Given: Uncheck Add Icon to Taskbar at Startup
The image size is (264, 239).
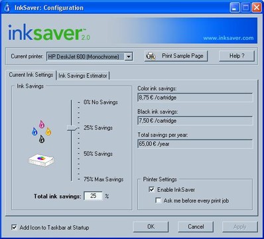Looking at the screenshot, I should click(x=14, y=227).
